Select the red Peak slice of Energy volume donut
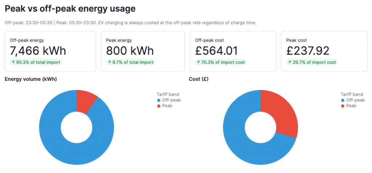Image resolution: width=372 pixels, height=173 pixels. (86, 101)
